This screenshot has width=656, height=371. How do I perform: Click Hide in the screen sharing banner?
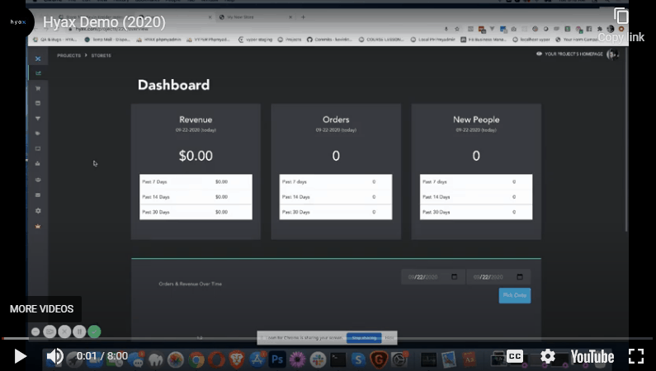pos(389,337)
